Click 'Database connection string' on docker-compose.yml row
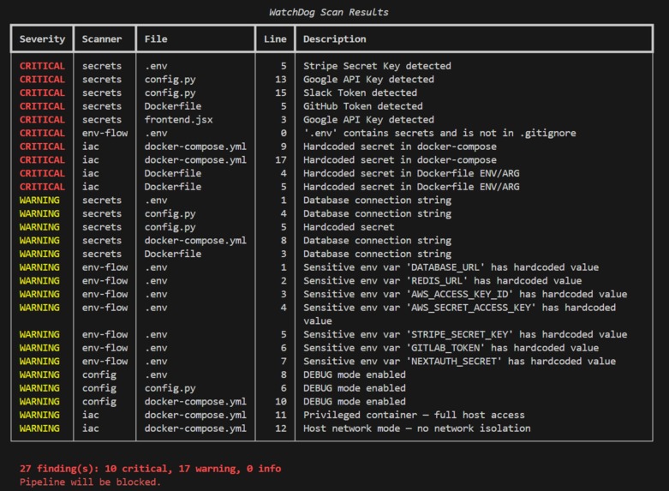Screen dimensions: 669x491 coord(377,241)
